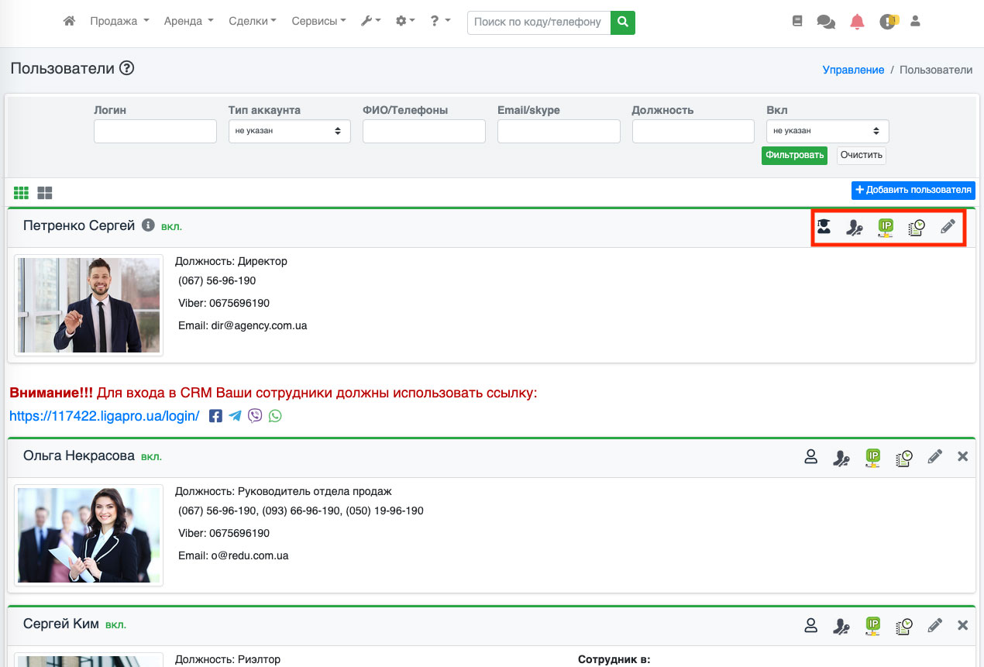Click the IP access icon for Ольга Некрасова
The image size is (984, 667).
[873, 456]
